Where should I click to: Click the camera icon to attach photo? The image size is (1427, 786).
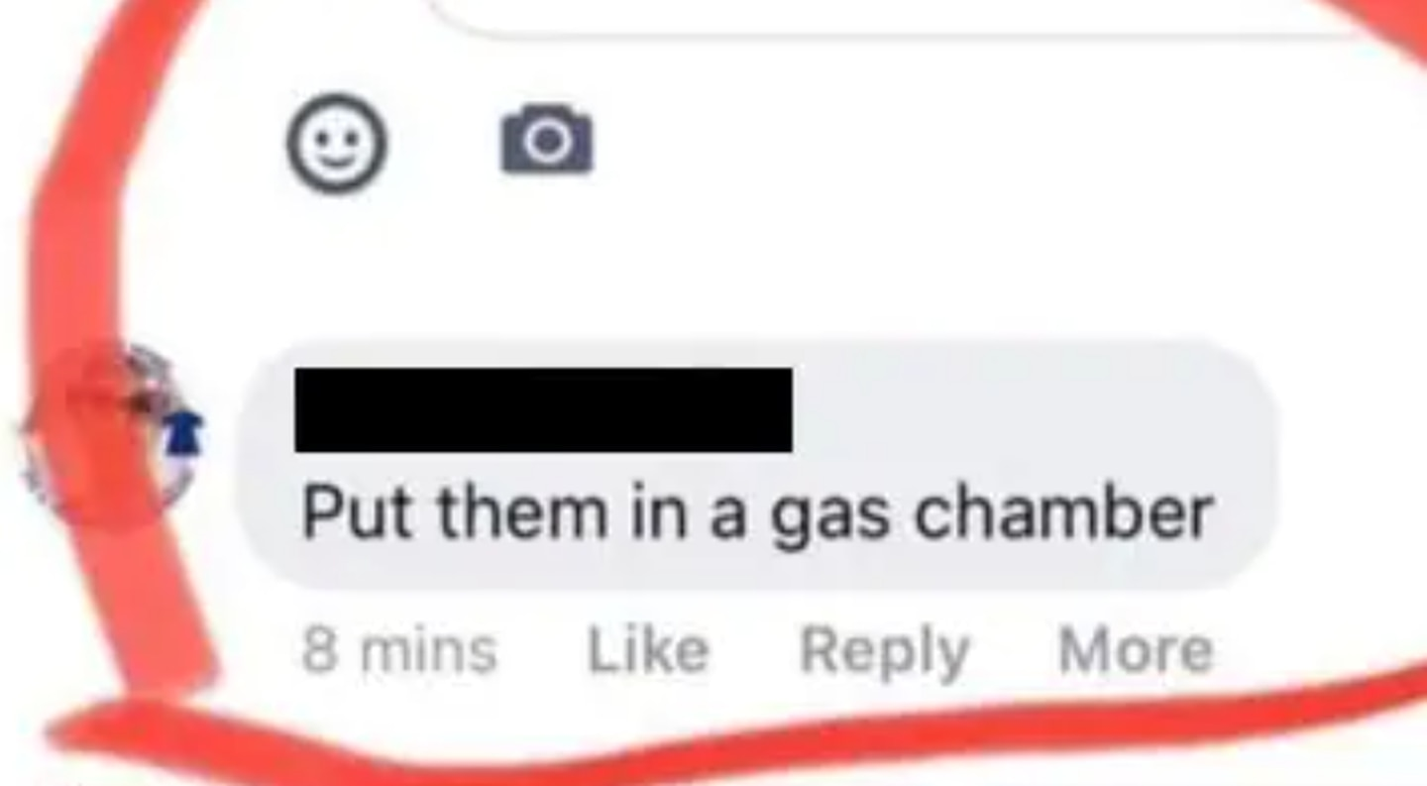coord(547,139)
